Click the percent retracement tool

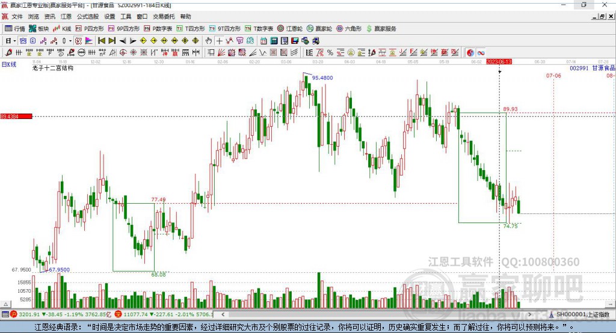pos(330,53)
